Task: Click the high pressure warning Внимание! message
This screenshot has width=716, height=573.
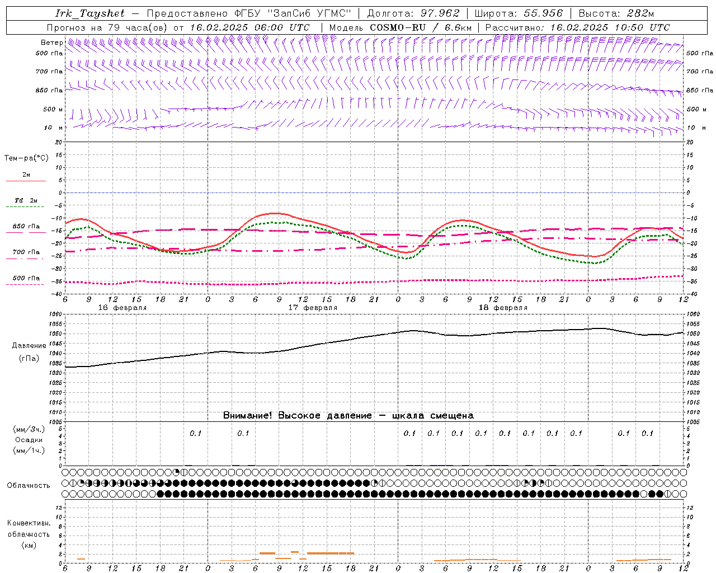Action: point(348,415)
